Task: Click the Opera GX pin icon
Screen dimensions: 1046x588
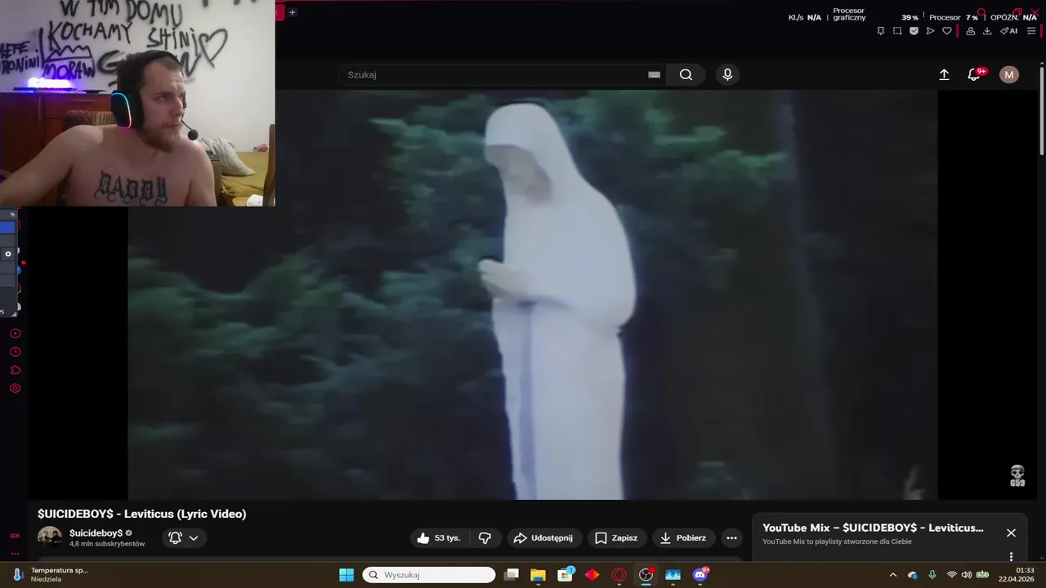Action: click(x=880, y=31)
